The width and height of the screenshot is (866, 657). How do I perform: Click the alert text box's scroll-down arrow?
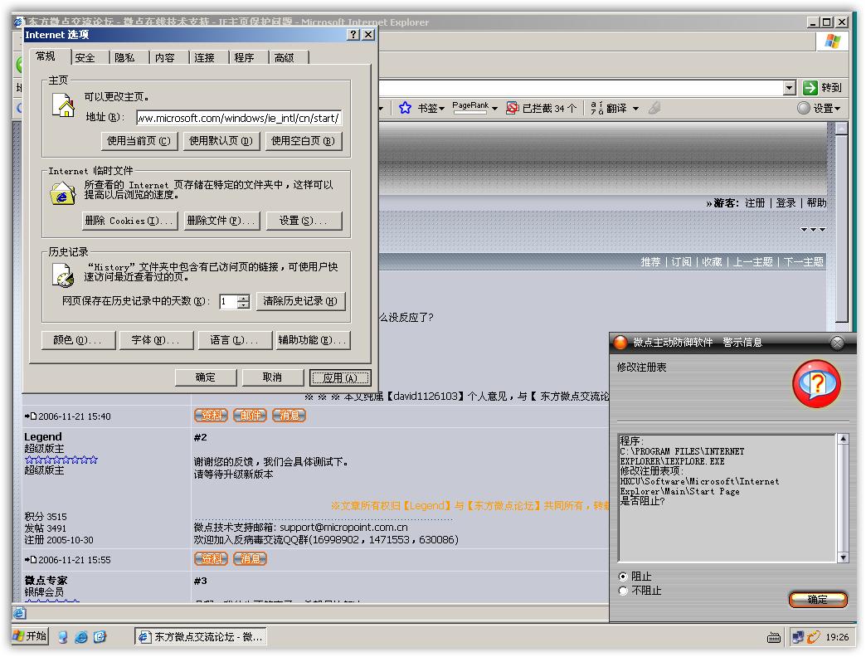coord(843,557)
